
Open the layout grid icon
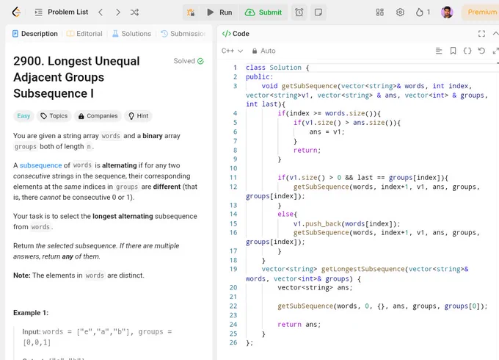pyautogui.click(x=379, y=12)
